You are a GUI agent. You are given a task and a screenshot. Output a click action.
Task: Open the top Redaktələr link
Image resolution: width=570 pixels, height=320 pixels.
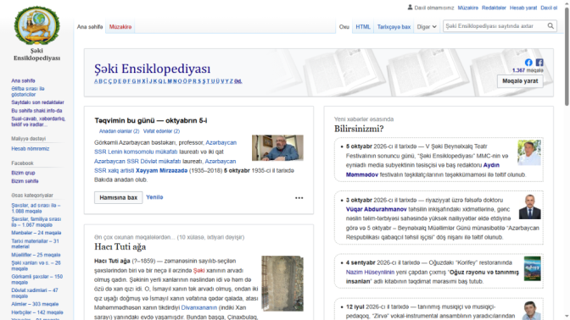tap(494, 8)
